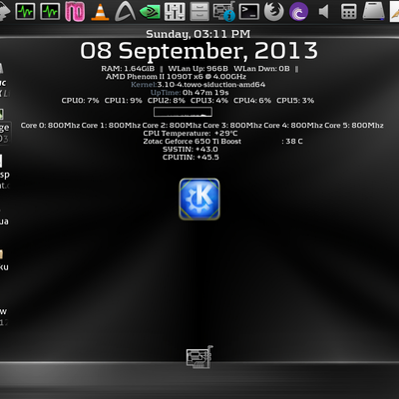Click the '08 September, 2013' date text
The height and width of the screenshot is (399, 399).
pyautogui.click(x=199, y=51)
